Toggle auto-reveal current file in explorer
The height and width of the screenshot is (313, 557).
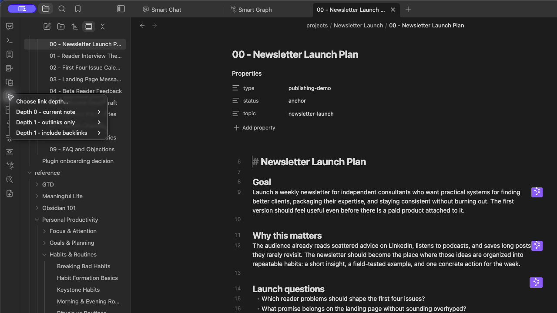(89, 27)
